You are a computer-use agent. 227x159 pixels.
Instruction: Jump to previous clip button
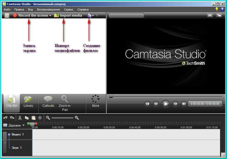[x=147, y=104]
